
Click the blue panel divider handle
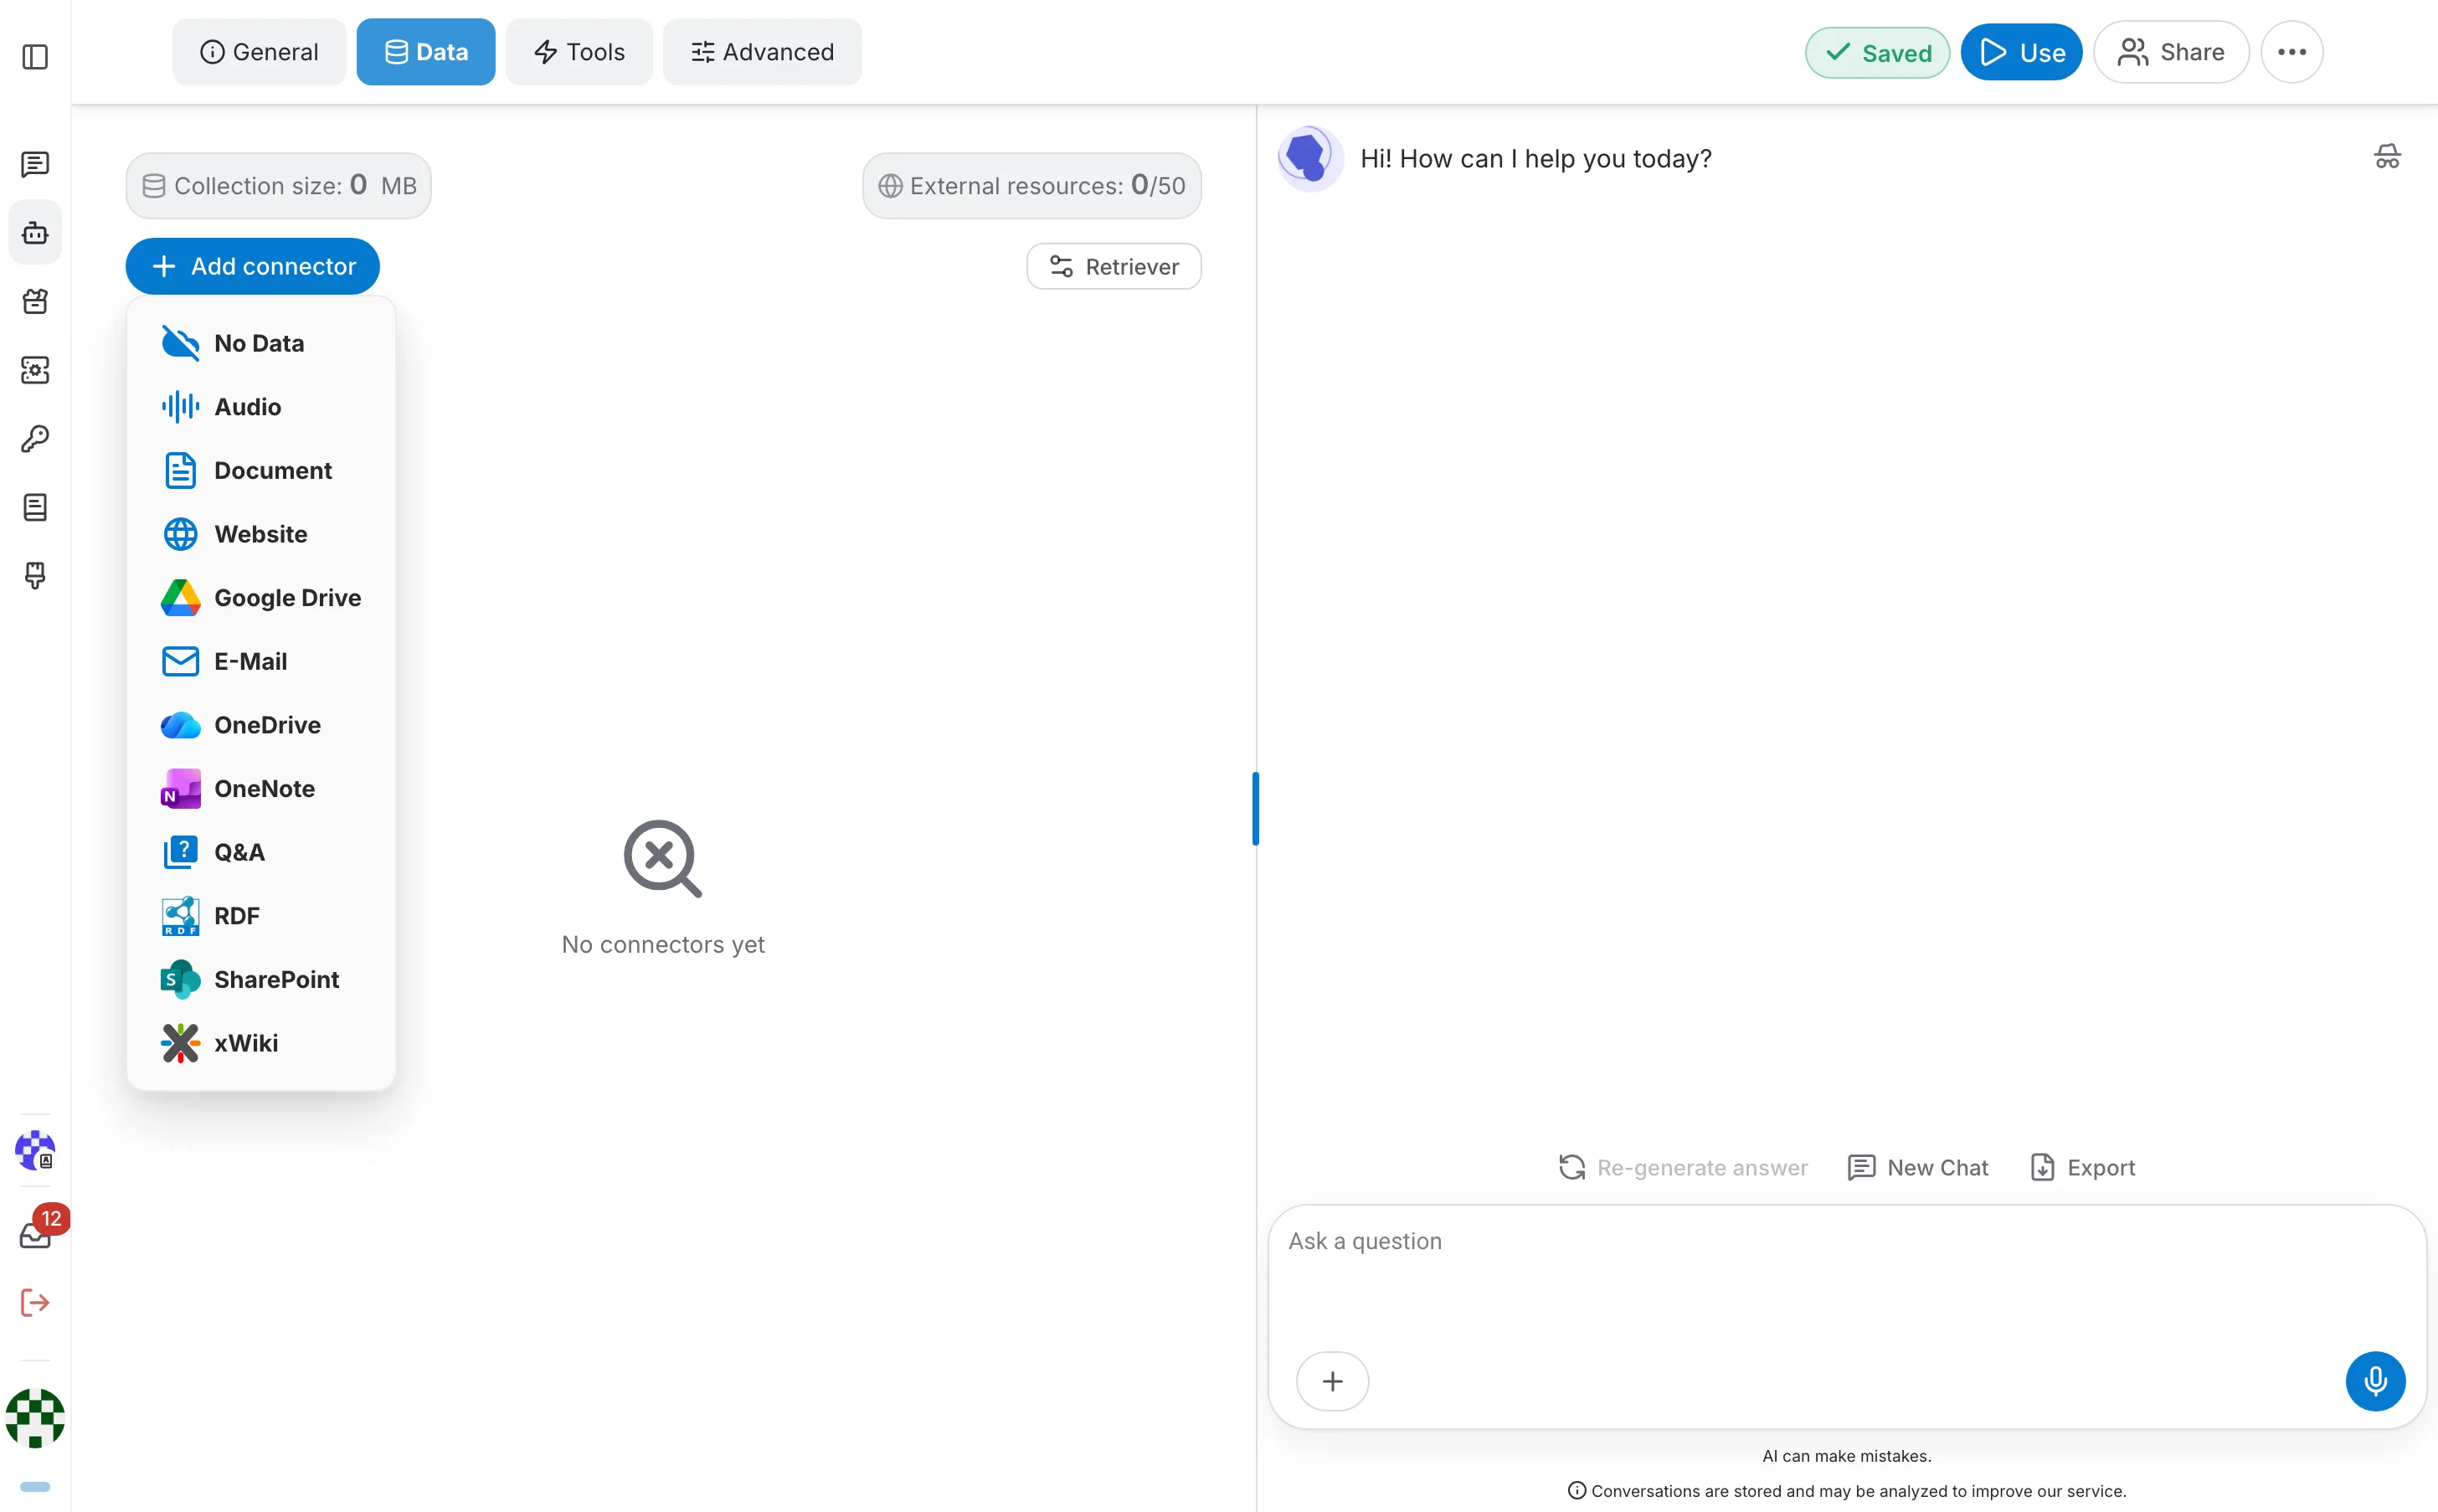point(1256,808)
